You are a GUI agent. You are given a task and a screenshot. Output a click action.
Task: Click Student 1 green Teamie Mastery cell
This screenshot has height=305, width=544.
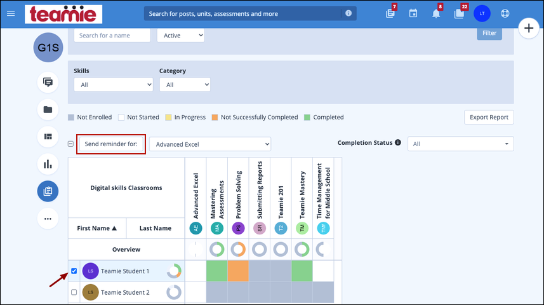point(302,271)
